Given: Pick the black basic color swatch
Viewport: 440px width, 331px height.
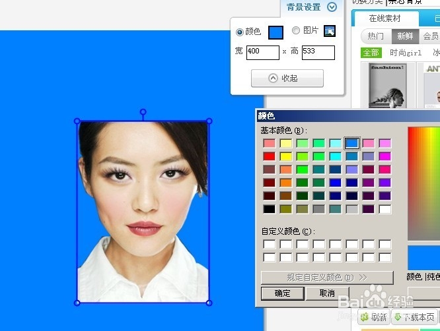Looking at the screenshot, I should 270,209.
